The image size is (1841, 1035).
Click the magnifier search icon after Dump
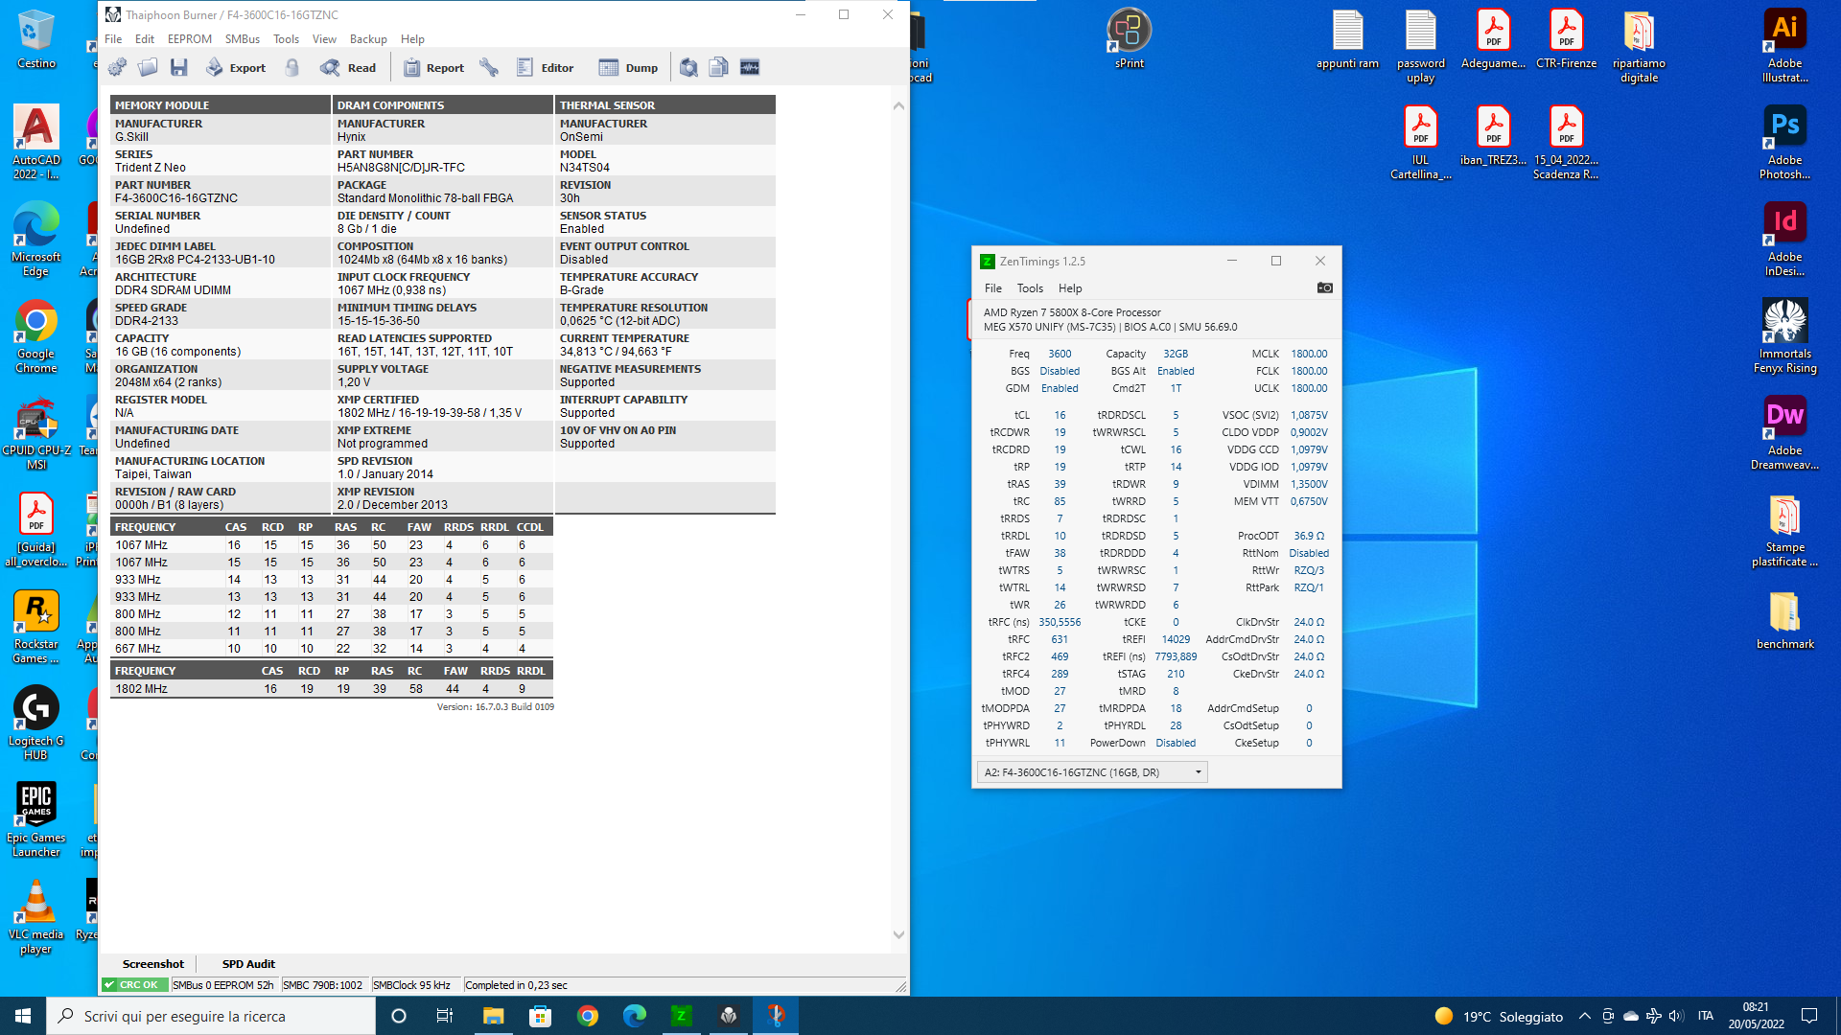(688, 67)
